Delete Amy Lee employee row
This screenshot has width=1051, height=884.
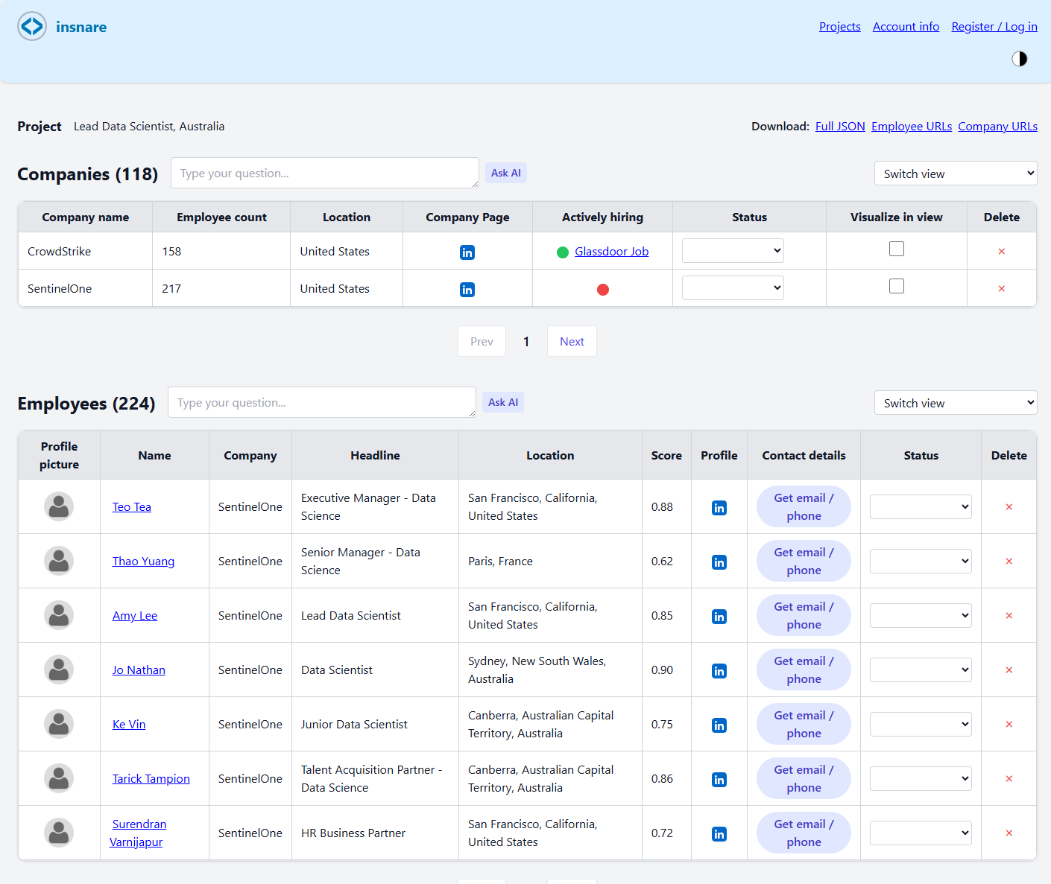pyautogui.click(x=1009, y=616)
